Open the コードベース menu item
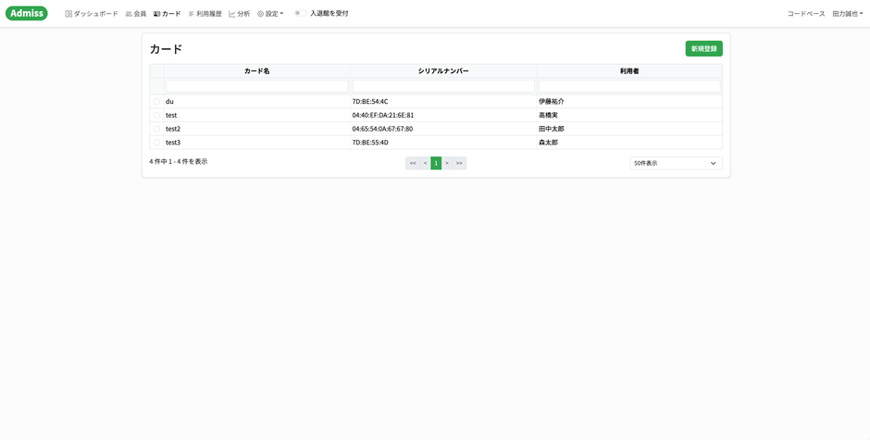This screenshot has width=870, height=440. tap(805, 14)
